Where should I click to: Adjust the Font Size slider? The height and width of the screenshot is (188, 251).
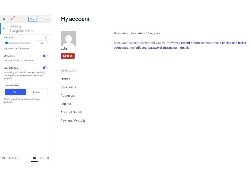click(6, 43)
